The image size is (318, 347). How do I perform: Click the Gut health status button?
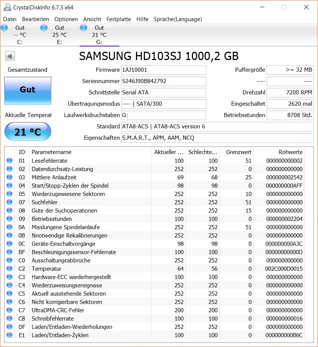pos(27,91)
